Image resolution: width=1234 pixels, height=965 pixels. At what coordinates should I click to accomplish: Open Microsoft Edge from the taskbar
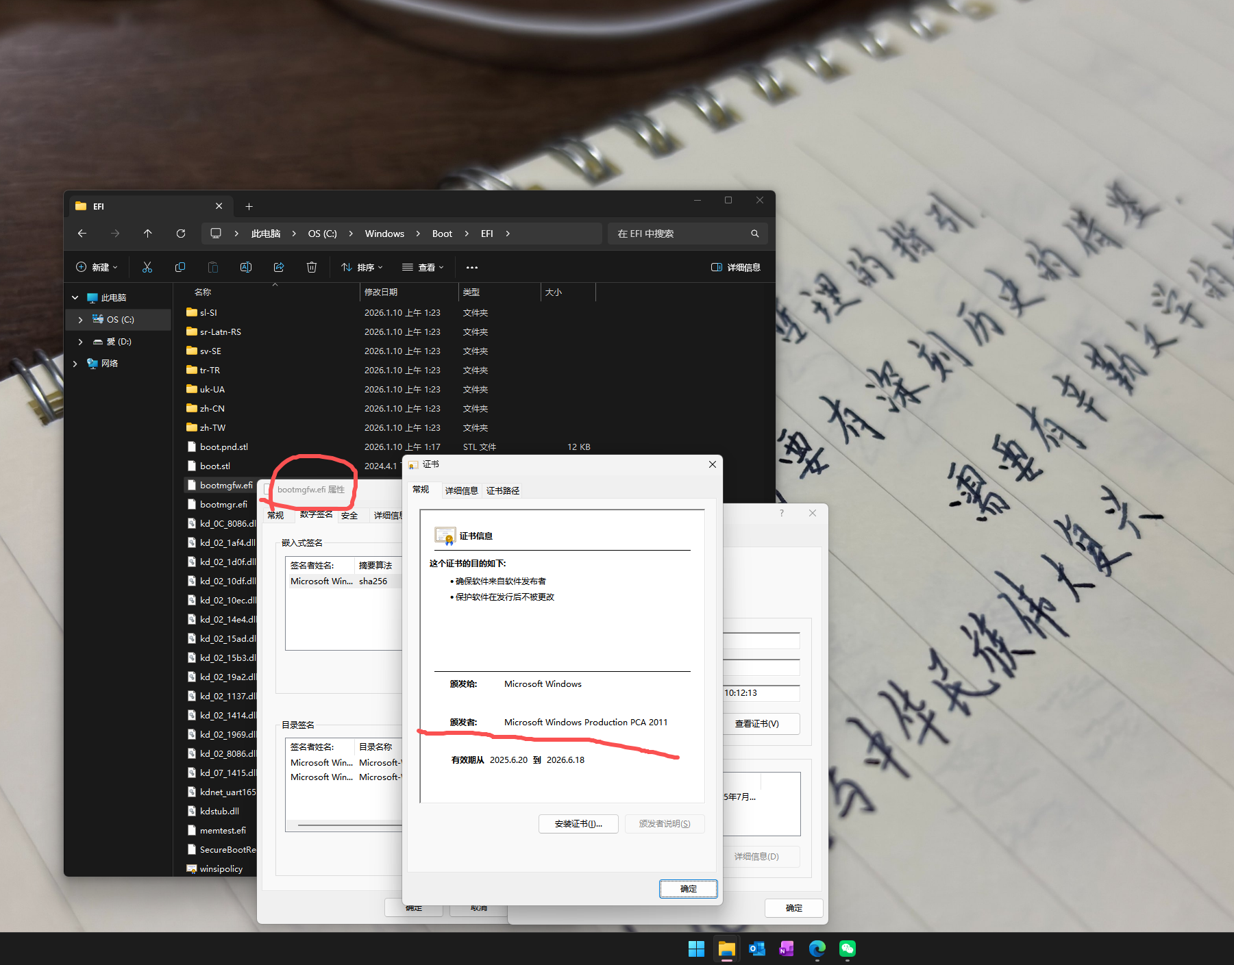817,949
